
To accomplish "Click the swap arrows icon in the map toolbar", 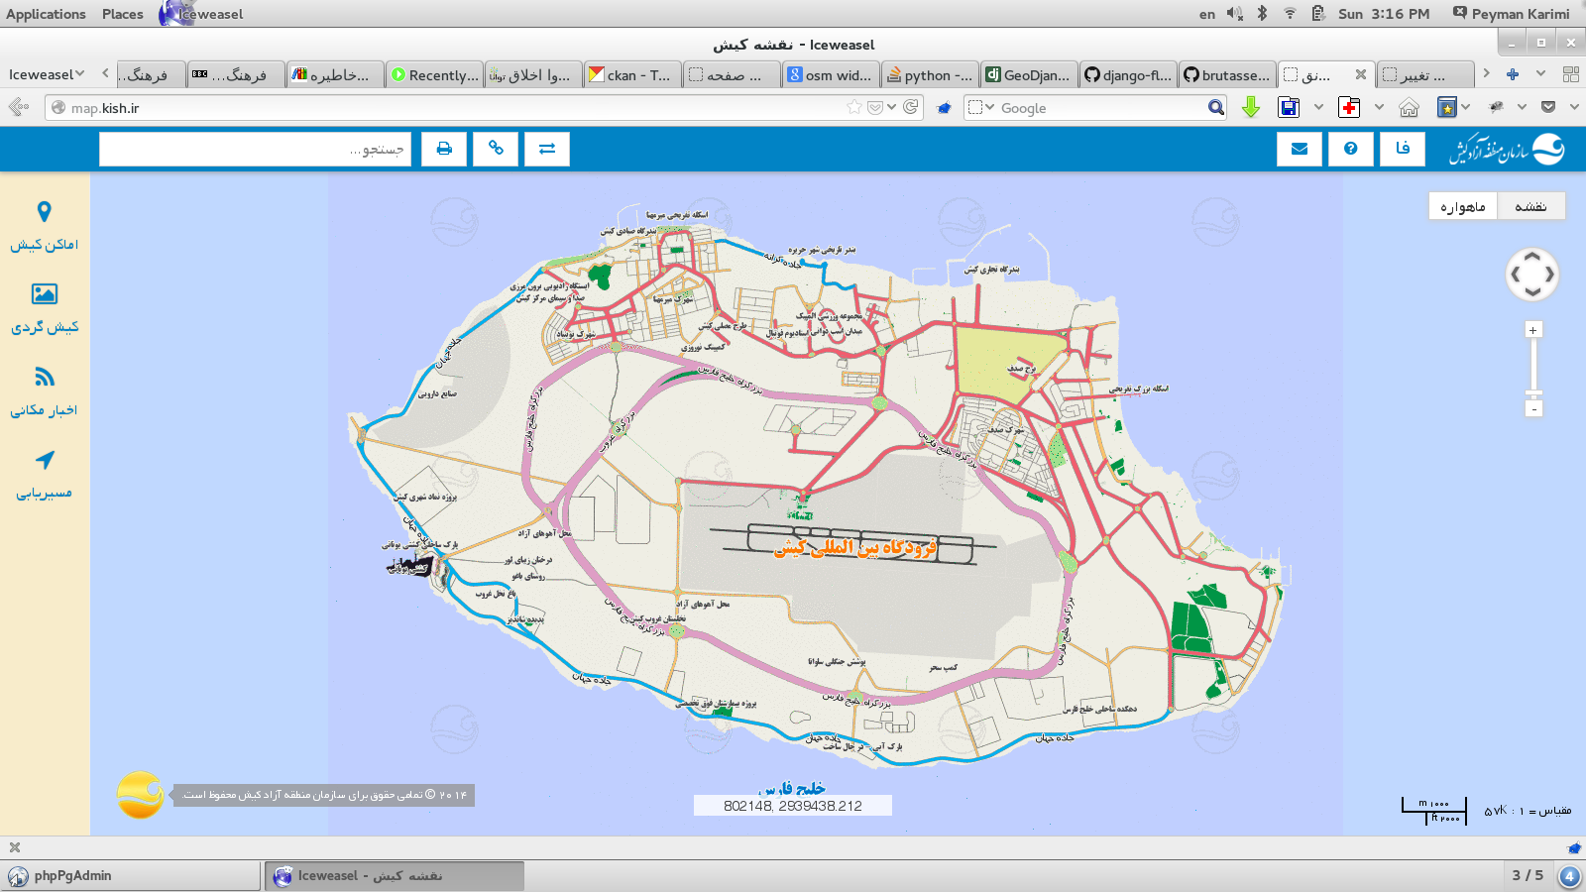I will pos(547,149).
